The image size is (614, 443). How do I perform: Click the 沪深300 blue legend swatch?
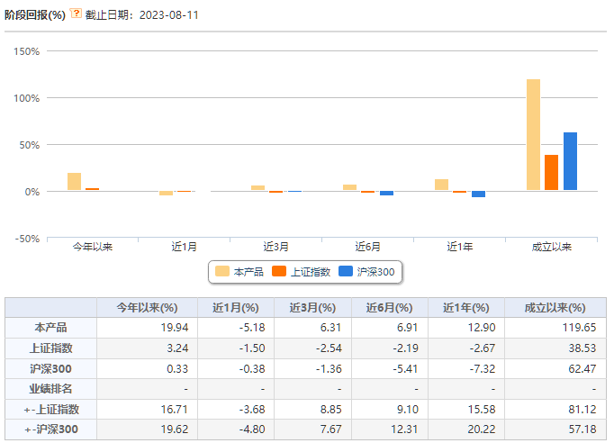point(346,271)
